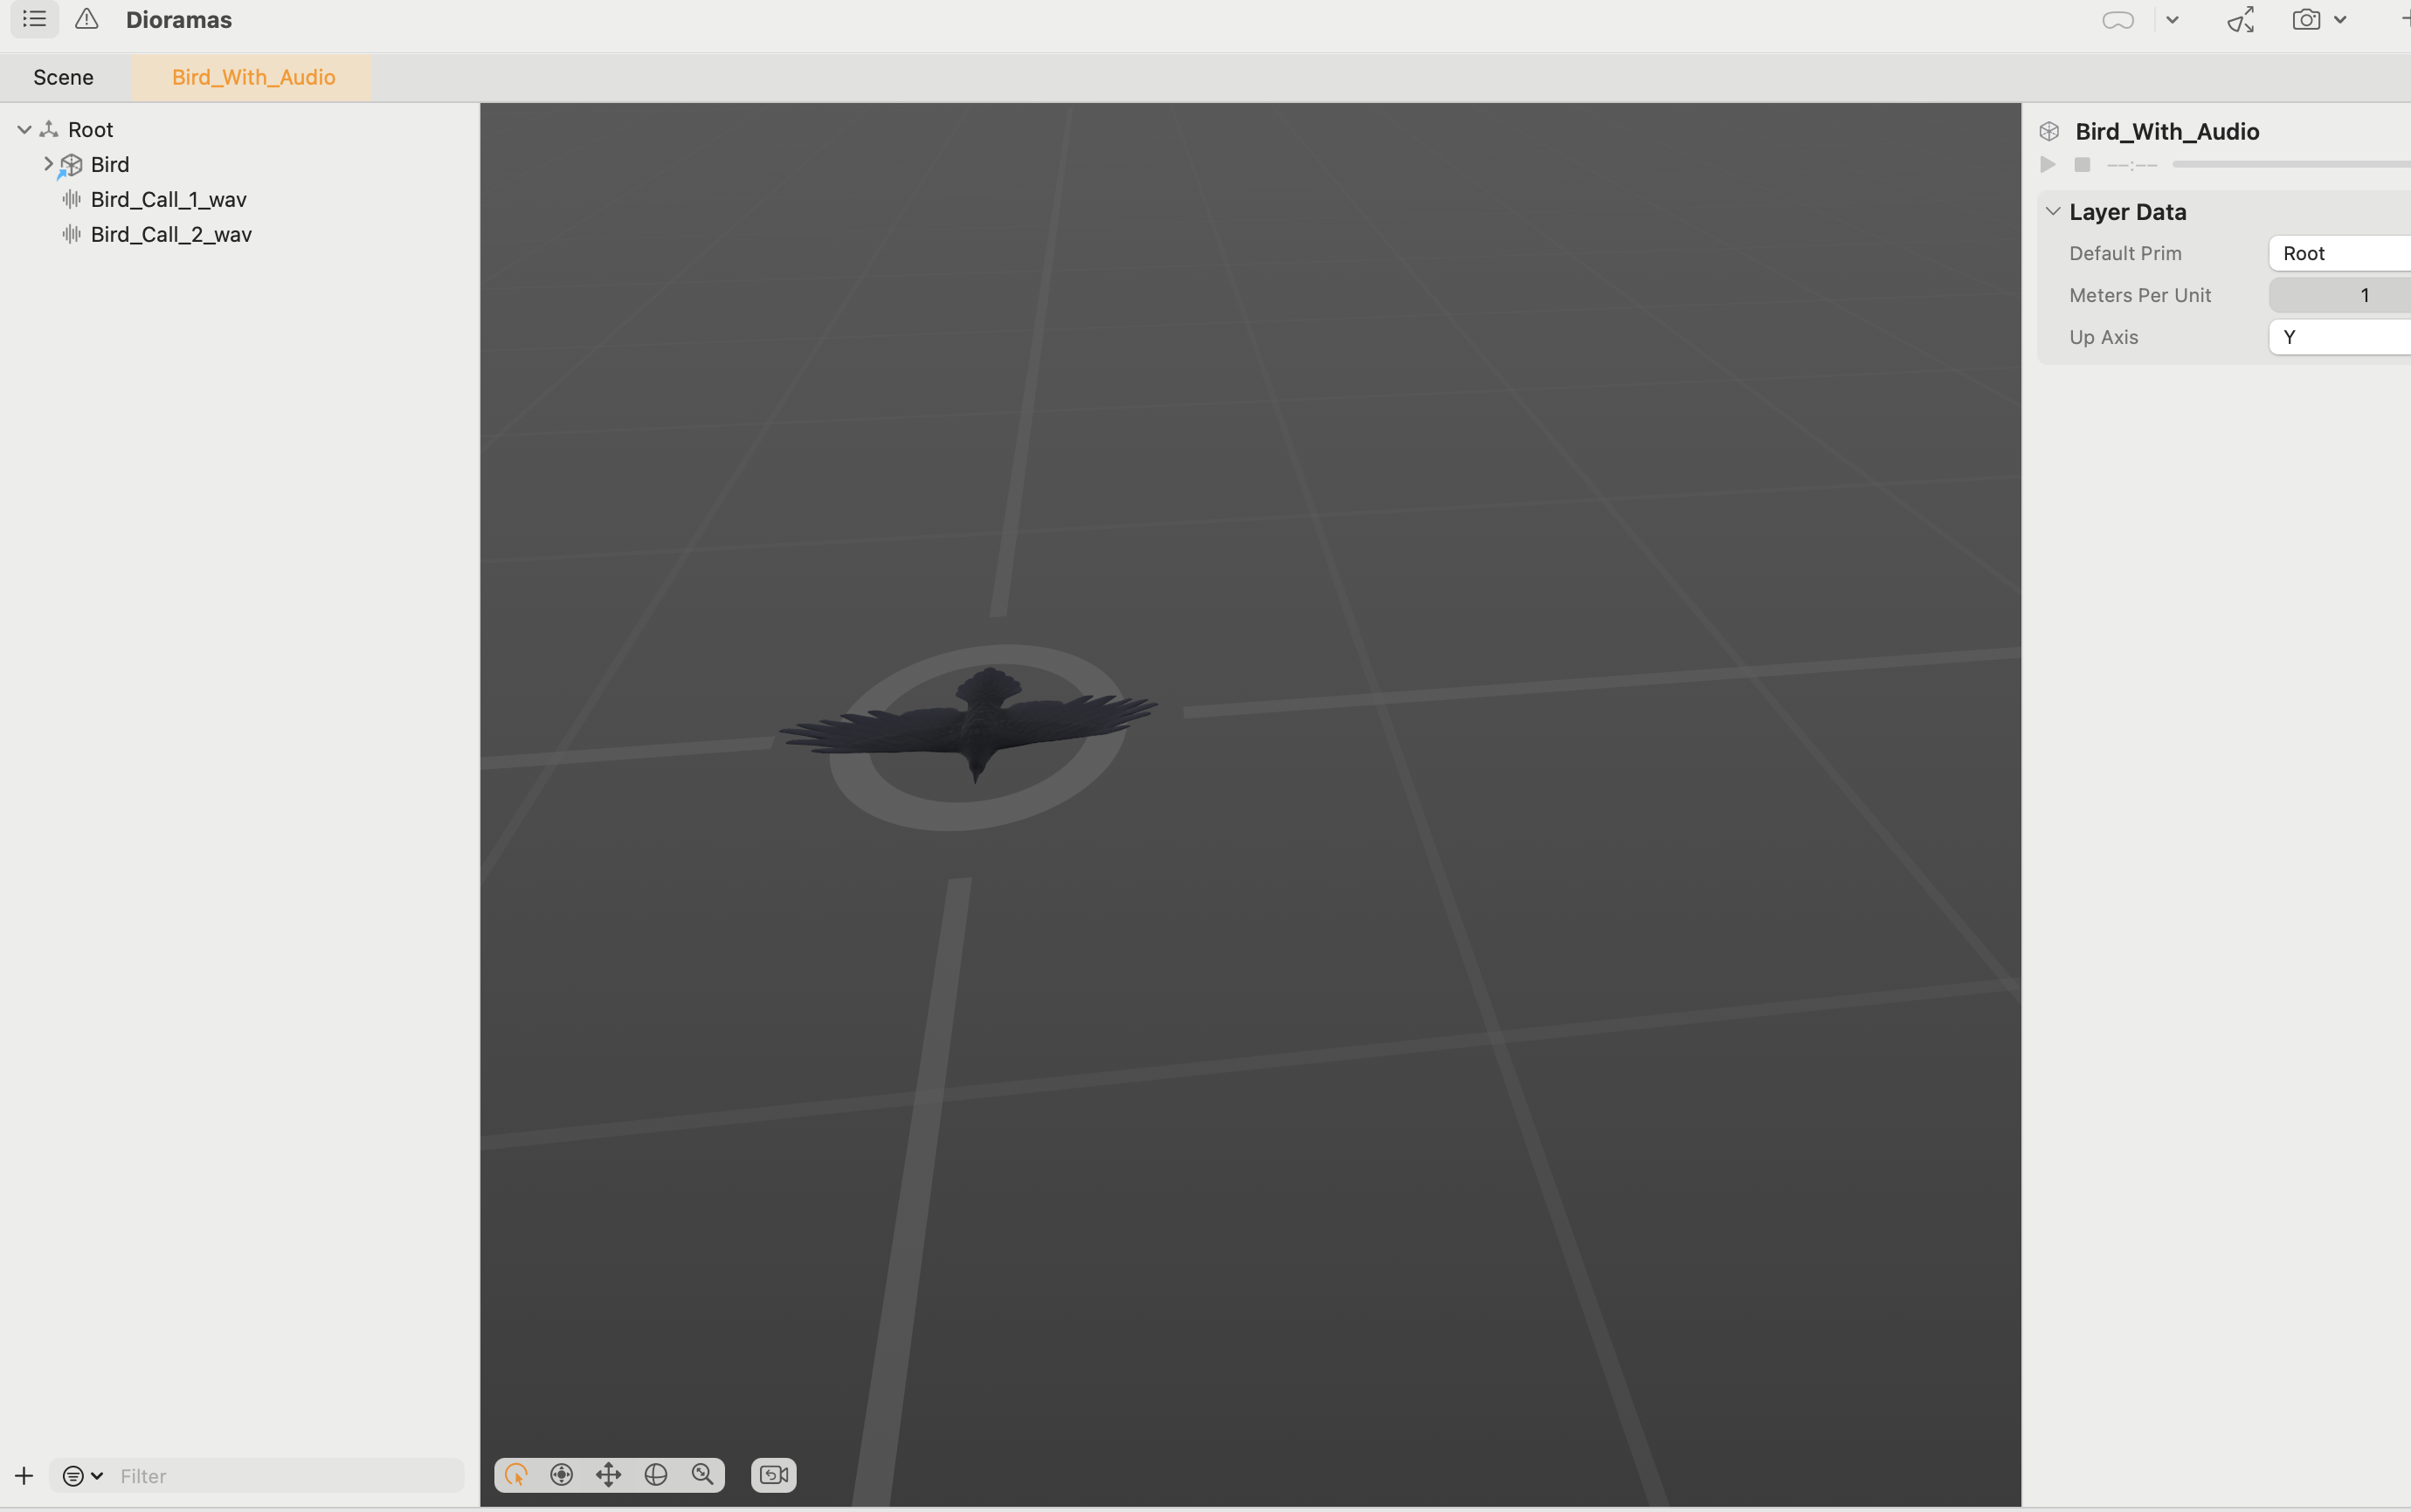Activate the orbit navigation tool
The image size is (2411, 1512).
pos(561,1475)
